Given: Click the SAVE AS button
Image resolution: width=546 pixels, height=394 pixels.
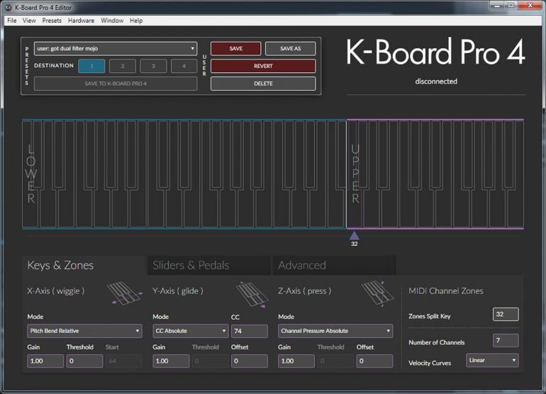Looking at the screenshot, I should (291, 49).
